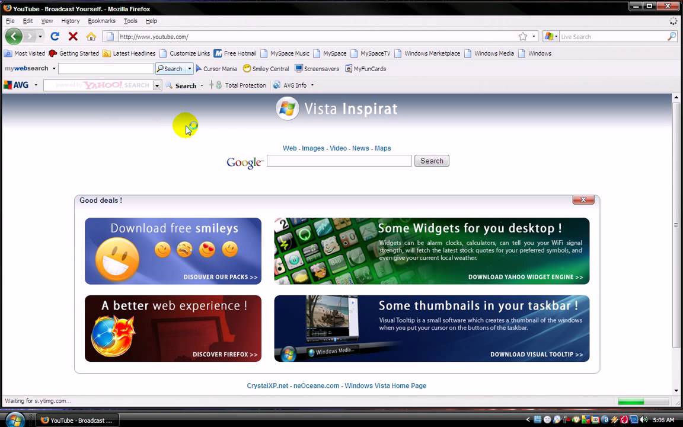The image size is (683, 427).
Task: Open the Yahoo Widget Engine download banner
Action: click(x=432, y=251)
